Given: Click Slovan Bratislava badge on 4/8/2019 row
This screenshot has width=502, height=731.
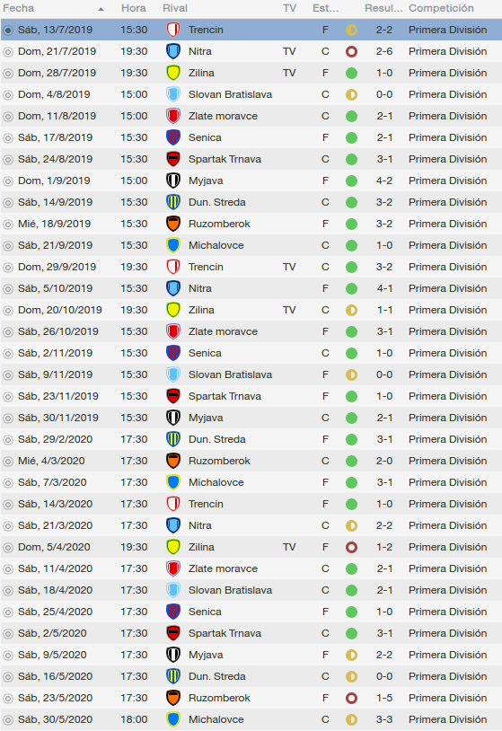Looking at the screenshot, I should 173,94.
